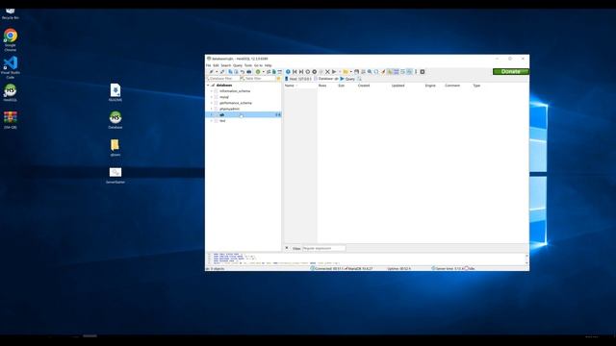Click the last square toolbar icon
The width and height of the screenshot is (616, 346).
(423, 72)
